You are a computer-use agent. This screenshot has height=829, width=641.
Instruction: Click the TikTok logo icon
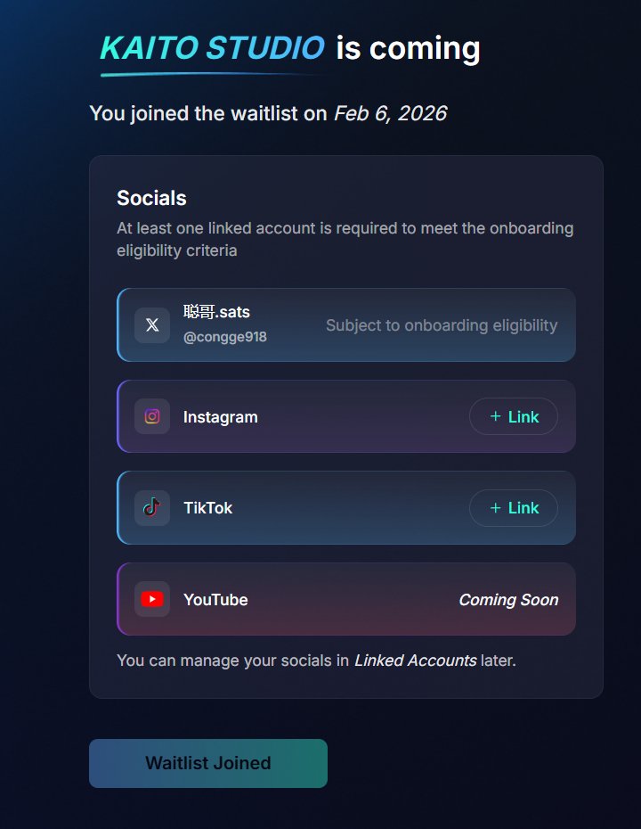click(x=152, y=508)
